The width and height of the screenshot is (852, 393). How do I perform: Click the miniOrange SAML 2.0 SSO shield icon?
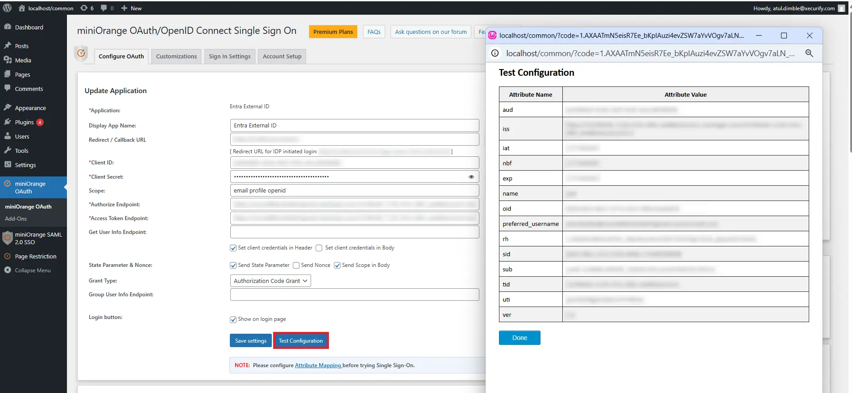tap(8, 238)
